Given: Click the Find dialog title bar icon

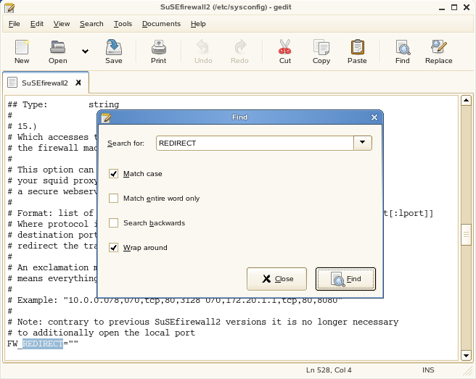Looking at the screenshot, I should (x=106, y=117).
